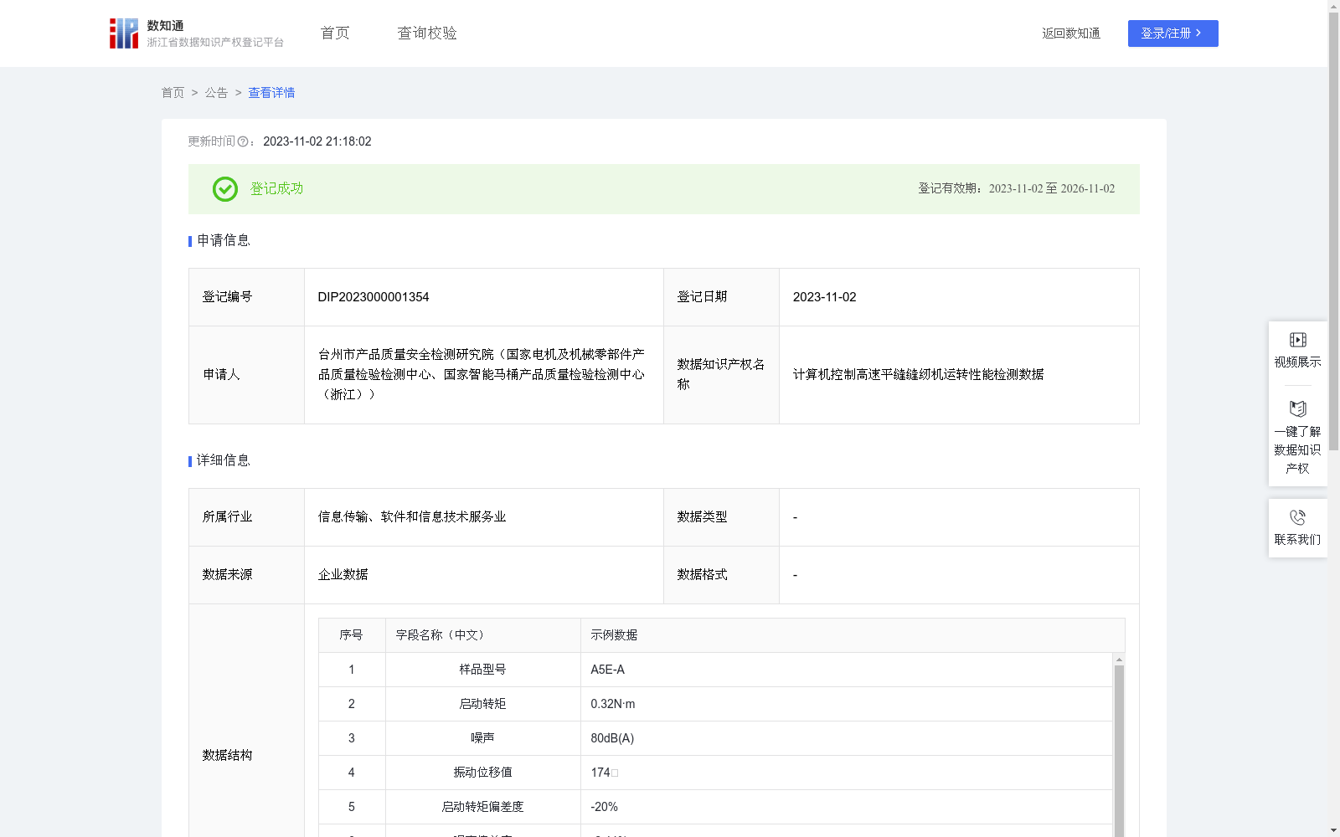The image size is (1340, 837).
Task: Click the inner table scrollbar up arrow
Action: tap(1119, 660)
